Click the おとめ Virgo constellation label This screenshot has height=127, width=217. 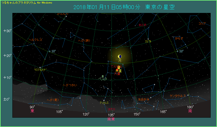click(143, 25)
